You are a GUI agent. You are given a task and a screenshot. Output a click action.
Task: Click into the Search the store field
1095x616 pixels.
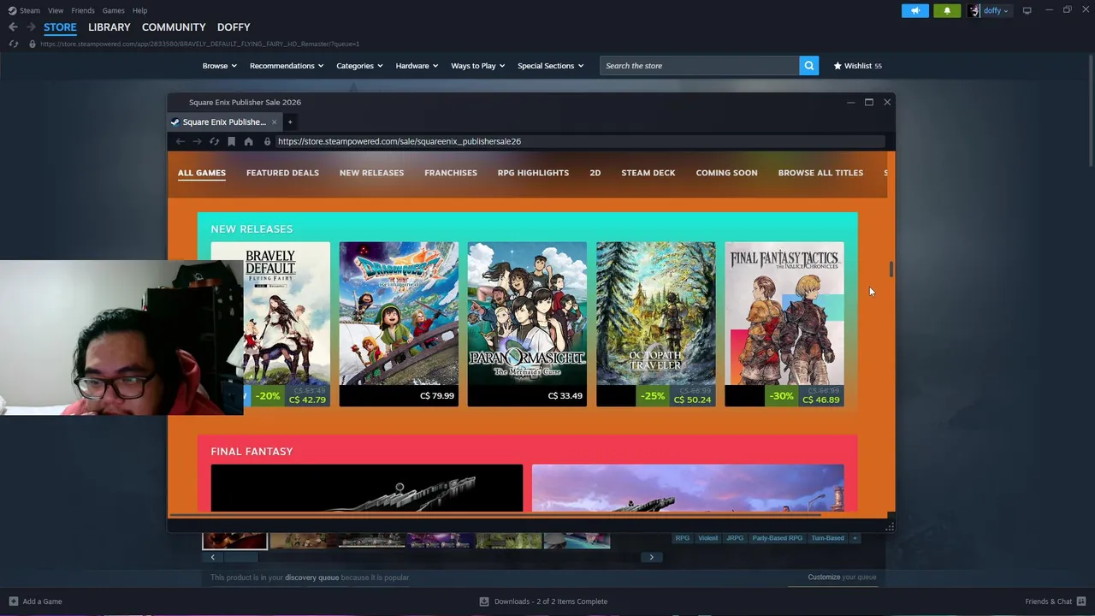700,66
